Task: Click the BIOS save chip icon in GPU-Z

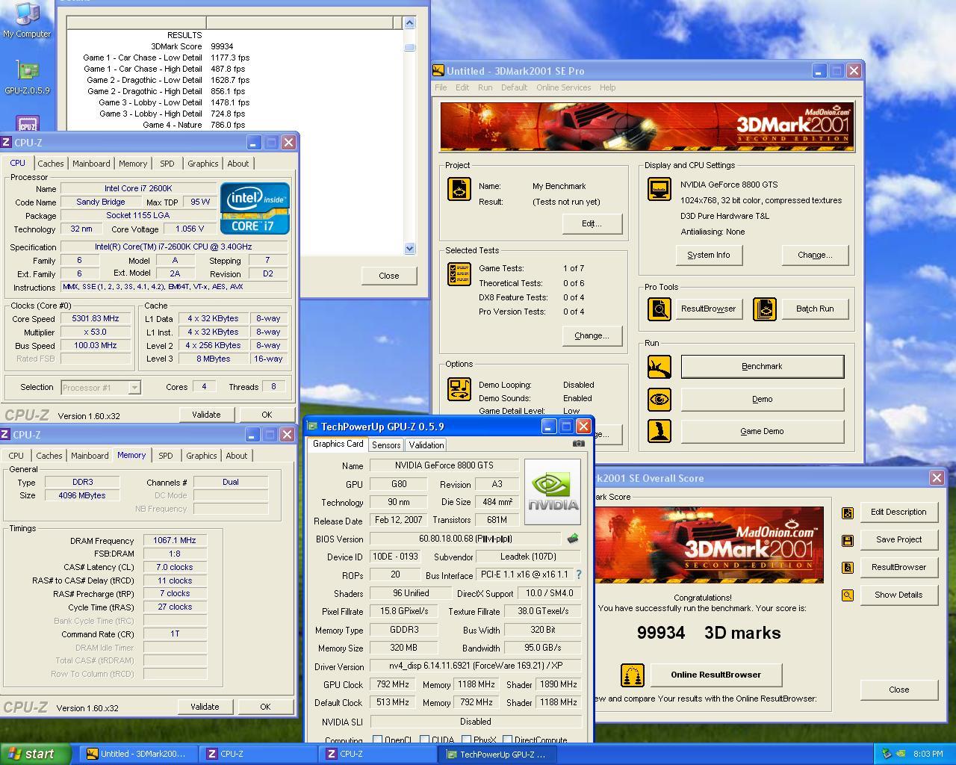Action: [x=573, y=539]
